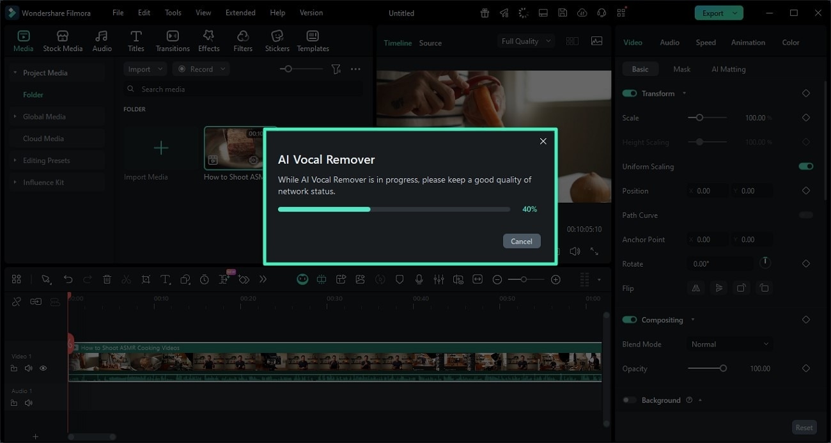The image size is (831, 443).
Task: Open the audio mixer icon in the timeline toolbar
Action: point(439,279)
